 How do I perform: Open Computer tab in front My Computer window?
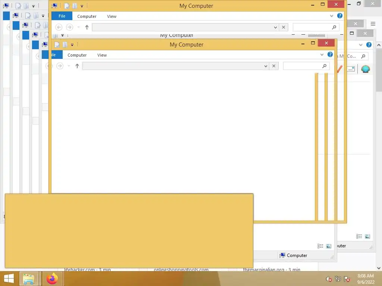77,55
